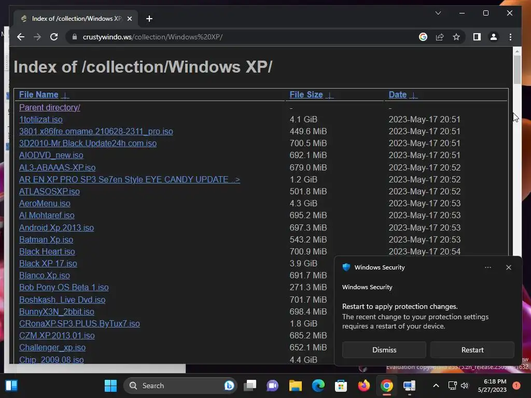Share this page using share icon
The width and height of the screenshot is (531, 398).
click(x=440, y=37)
